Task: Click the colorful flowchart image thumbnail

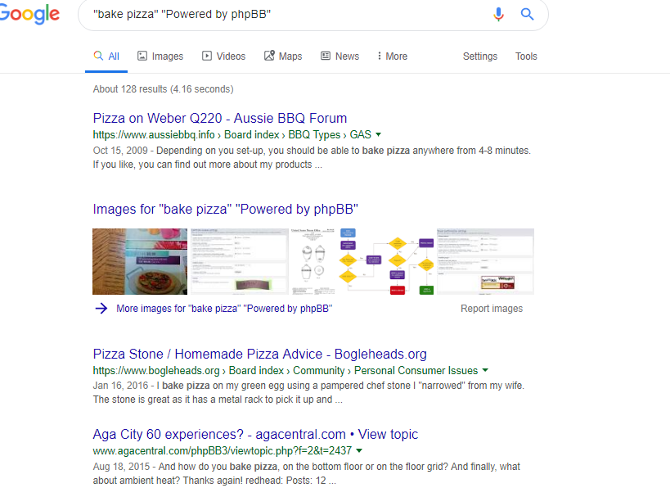Action: click(x=387, y=261)
